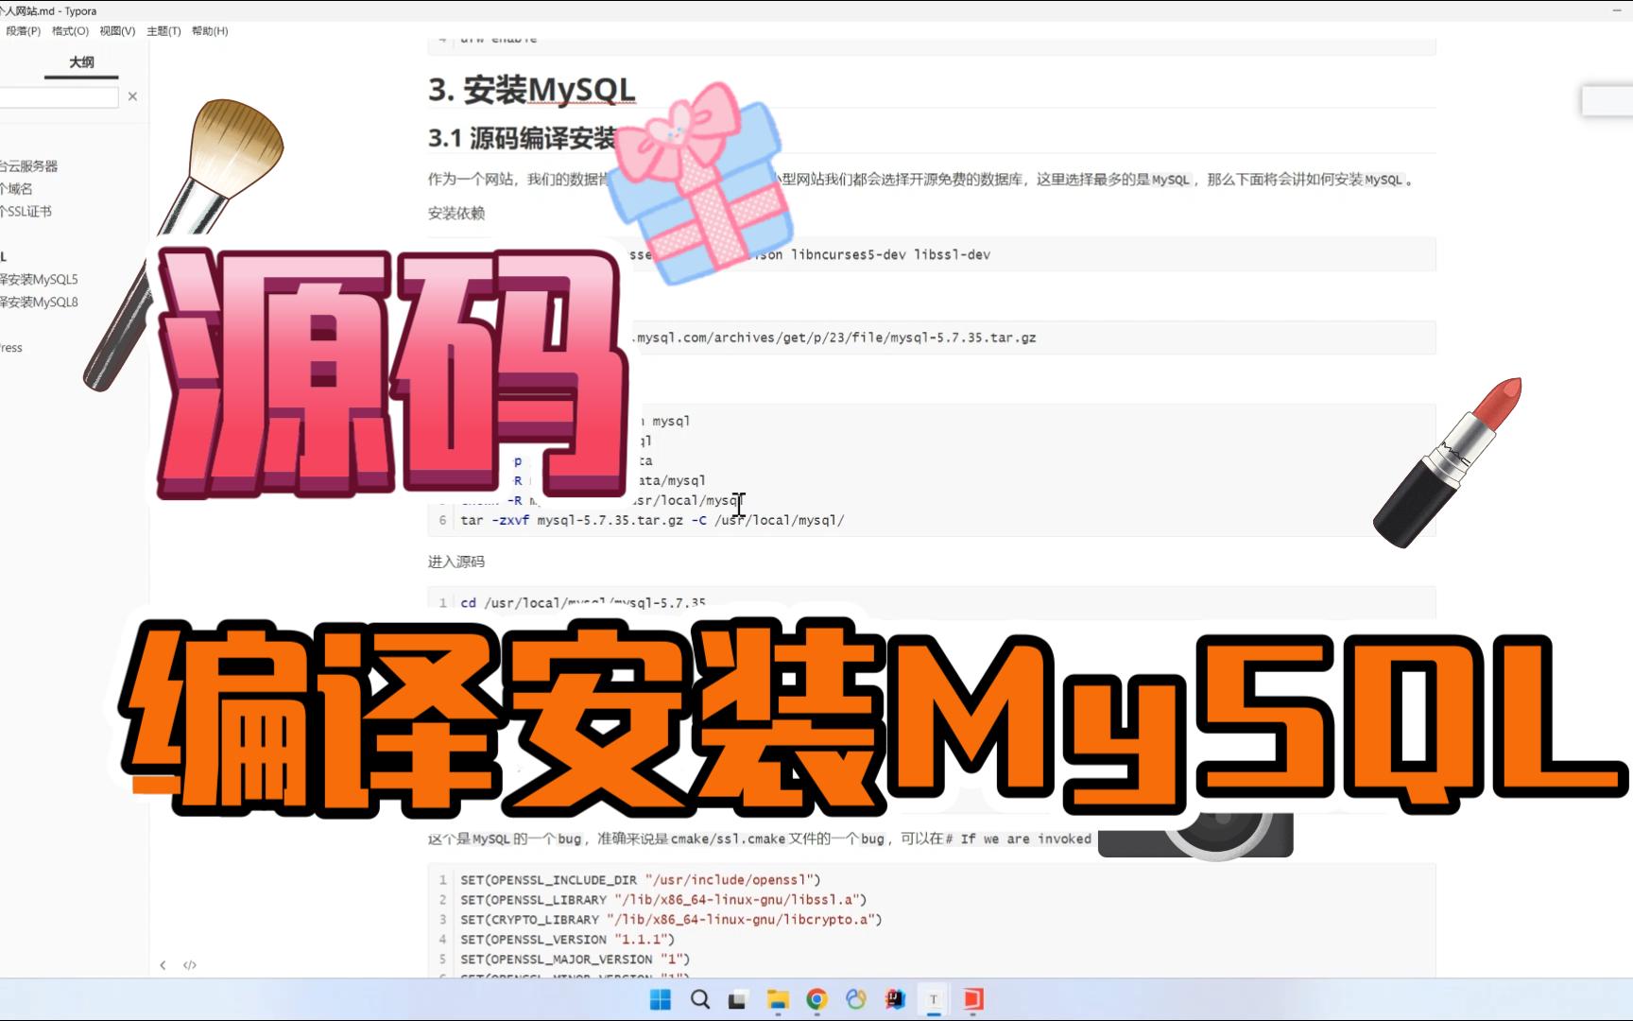Click the SET(OPENSSL_INCLUDE_DIR code line
1633x1021 pixels.
(641, 879)
